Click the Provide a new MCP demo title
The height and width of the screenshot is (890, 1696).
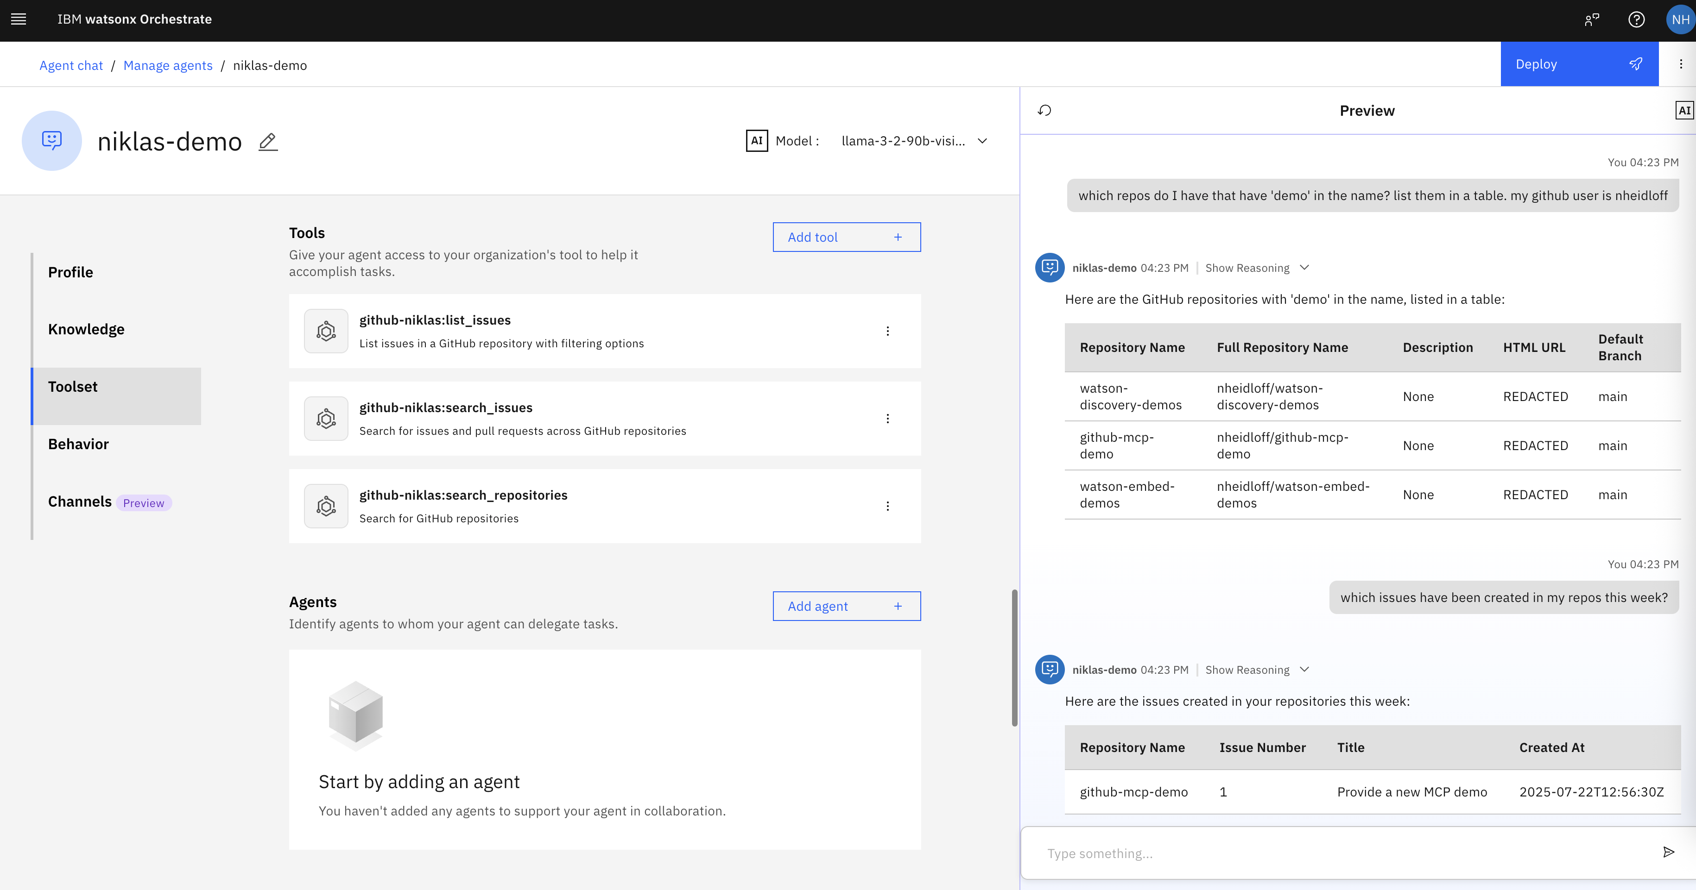(1411, 792)
